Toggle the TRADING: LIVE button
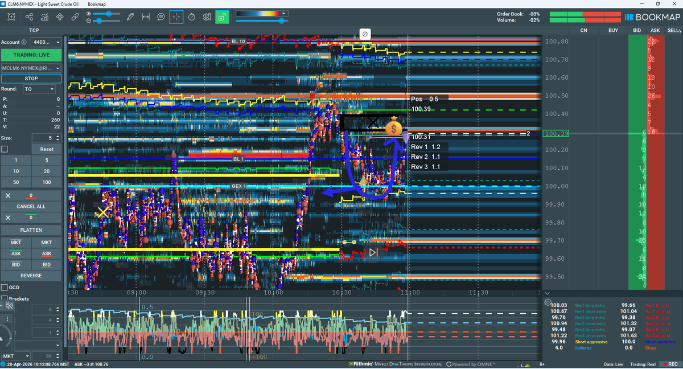 [31, 55]
